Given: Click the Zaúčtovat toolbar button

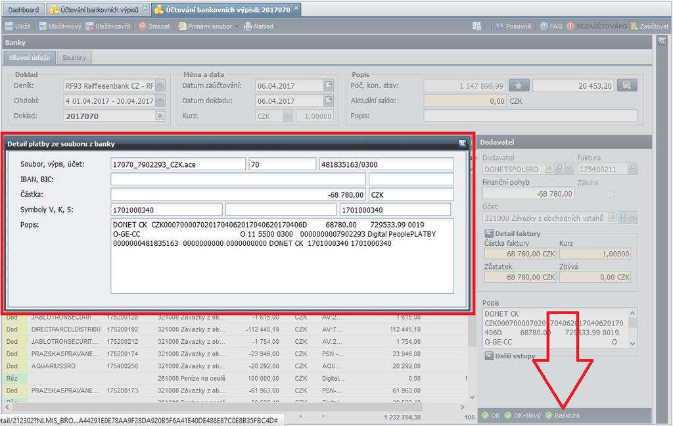Looking at the screenshot, I should click(x=649, y=26).
